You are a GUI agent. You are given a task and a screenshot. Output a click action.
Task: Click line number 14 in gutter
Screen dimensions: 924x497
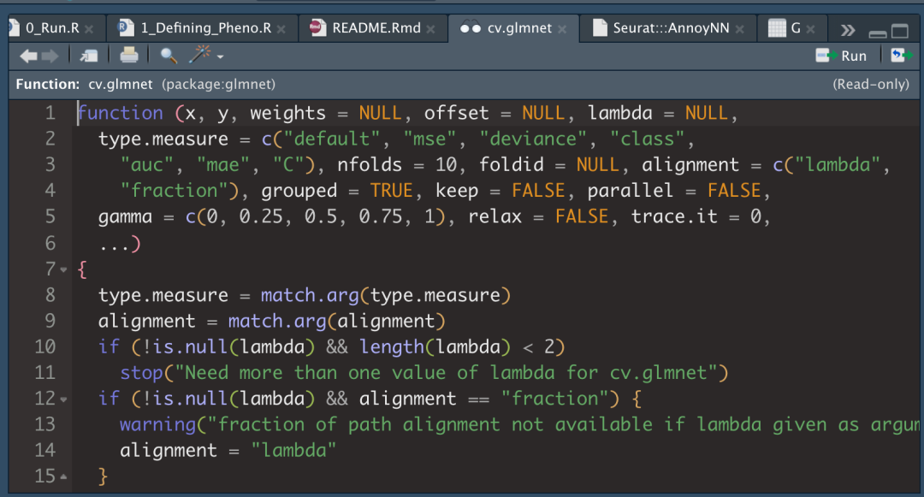pos(44,450)
